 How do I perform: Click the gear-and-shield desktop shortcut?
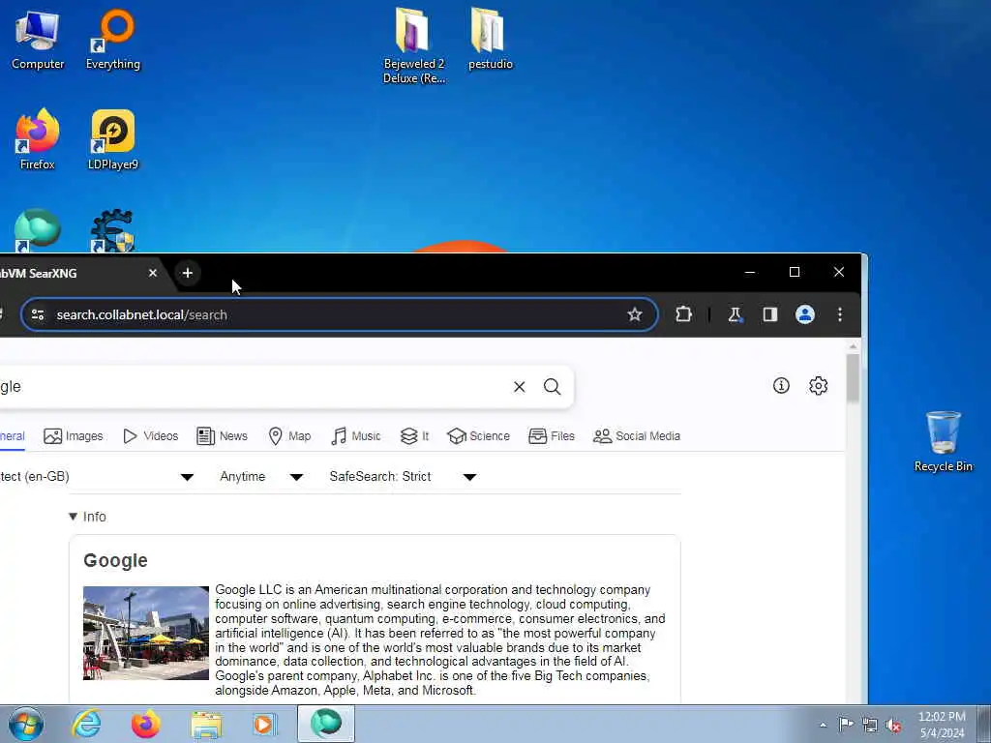(x=112, y=230)
